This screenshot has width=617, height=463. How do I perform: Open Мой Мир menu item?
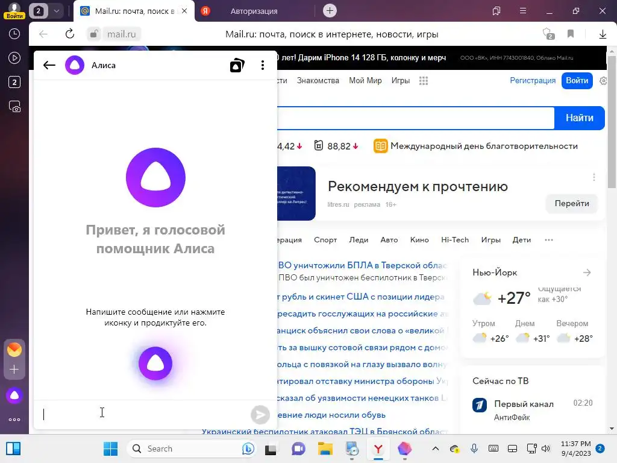click(365, 81)
